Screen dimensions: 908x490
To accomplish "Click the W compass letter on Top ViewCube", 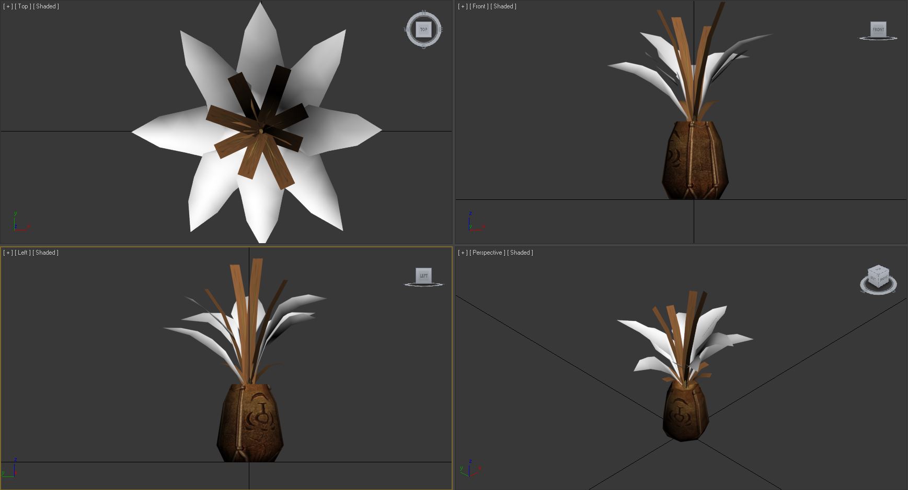I will point(406,30).
